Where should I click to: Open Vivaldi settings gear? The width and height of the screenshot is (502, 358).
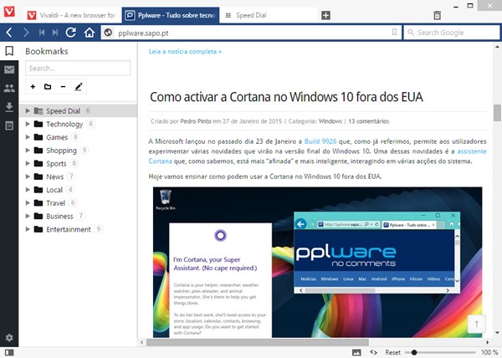9,338
